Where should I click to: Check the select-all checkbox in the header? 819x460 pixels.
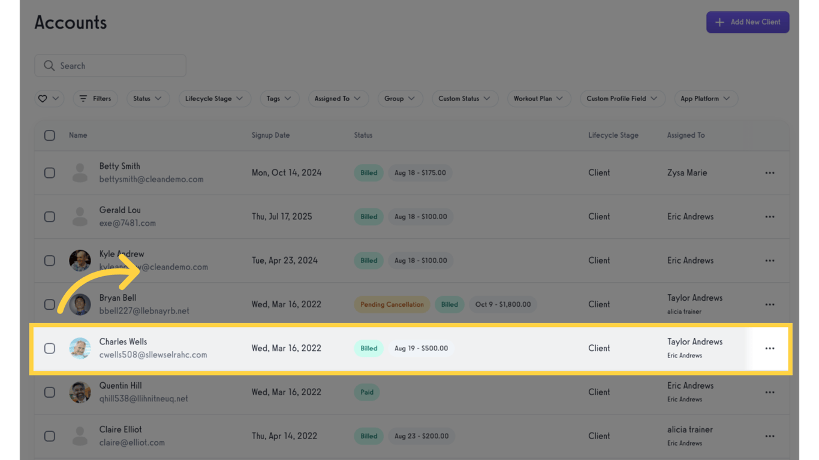click(x=50, y=135)
